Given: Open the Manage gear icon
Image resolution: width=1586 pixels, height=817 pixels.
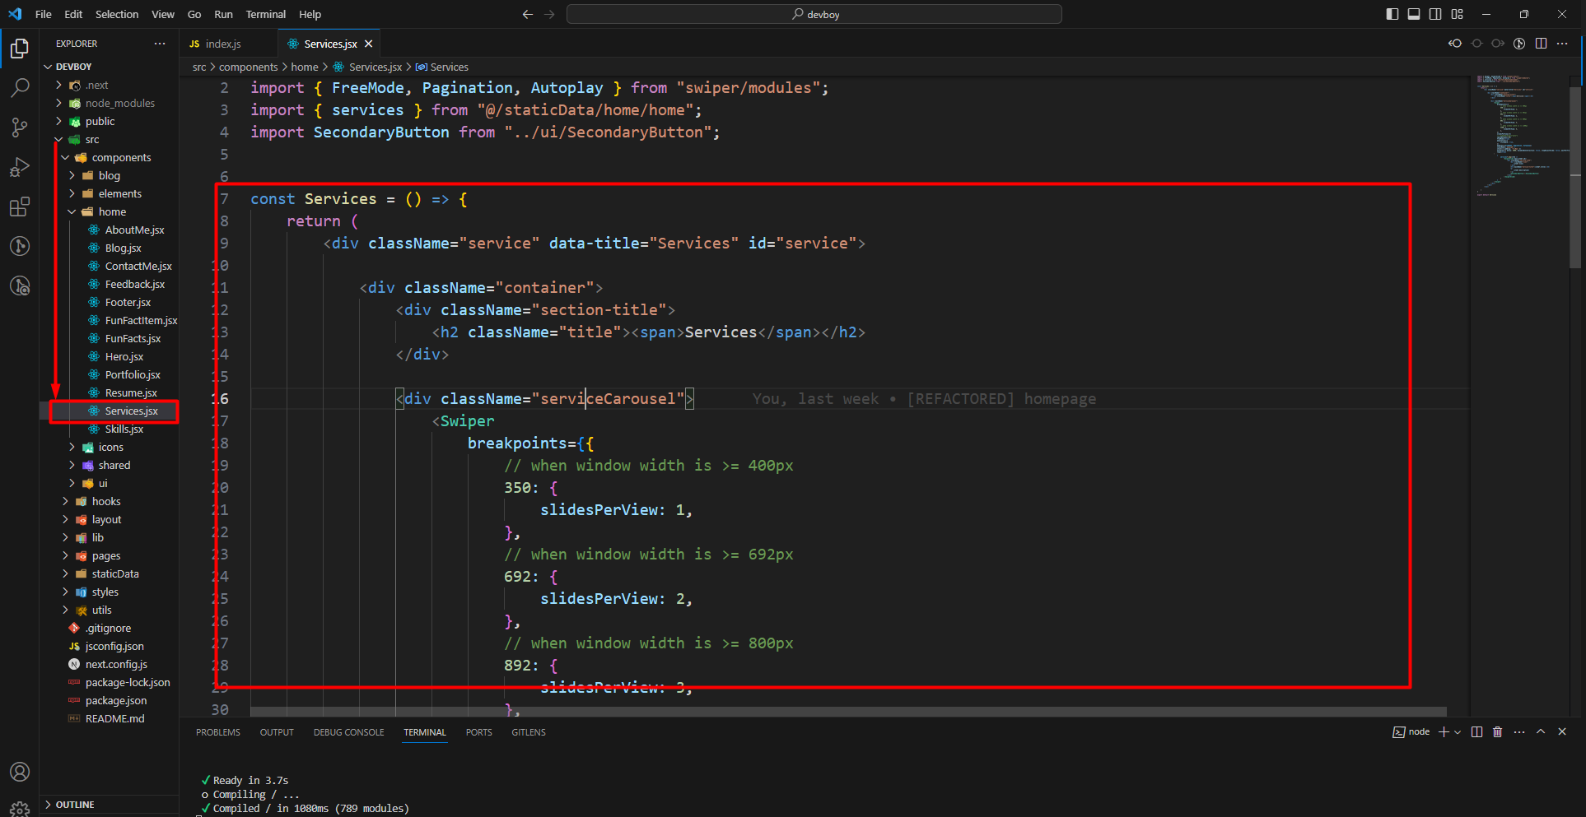Looking at the screenshot, I should point(20,808).
